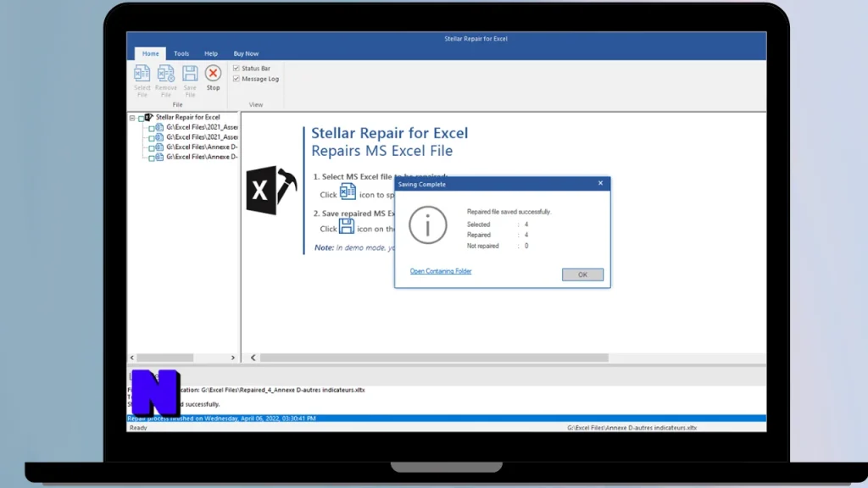Select the highlighted 'Repair process finished' log line
This screenshot has width=868, height=488.
point(446,419)
